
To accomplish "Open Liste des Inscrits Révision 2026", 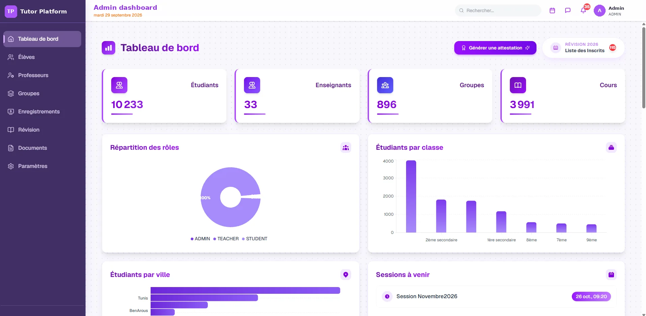I will (x=583, y=48).
